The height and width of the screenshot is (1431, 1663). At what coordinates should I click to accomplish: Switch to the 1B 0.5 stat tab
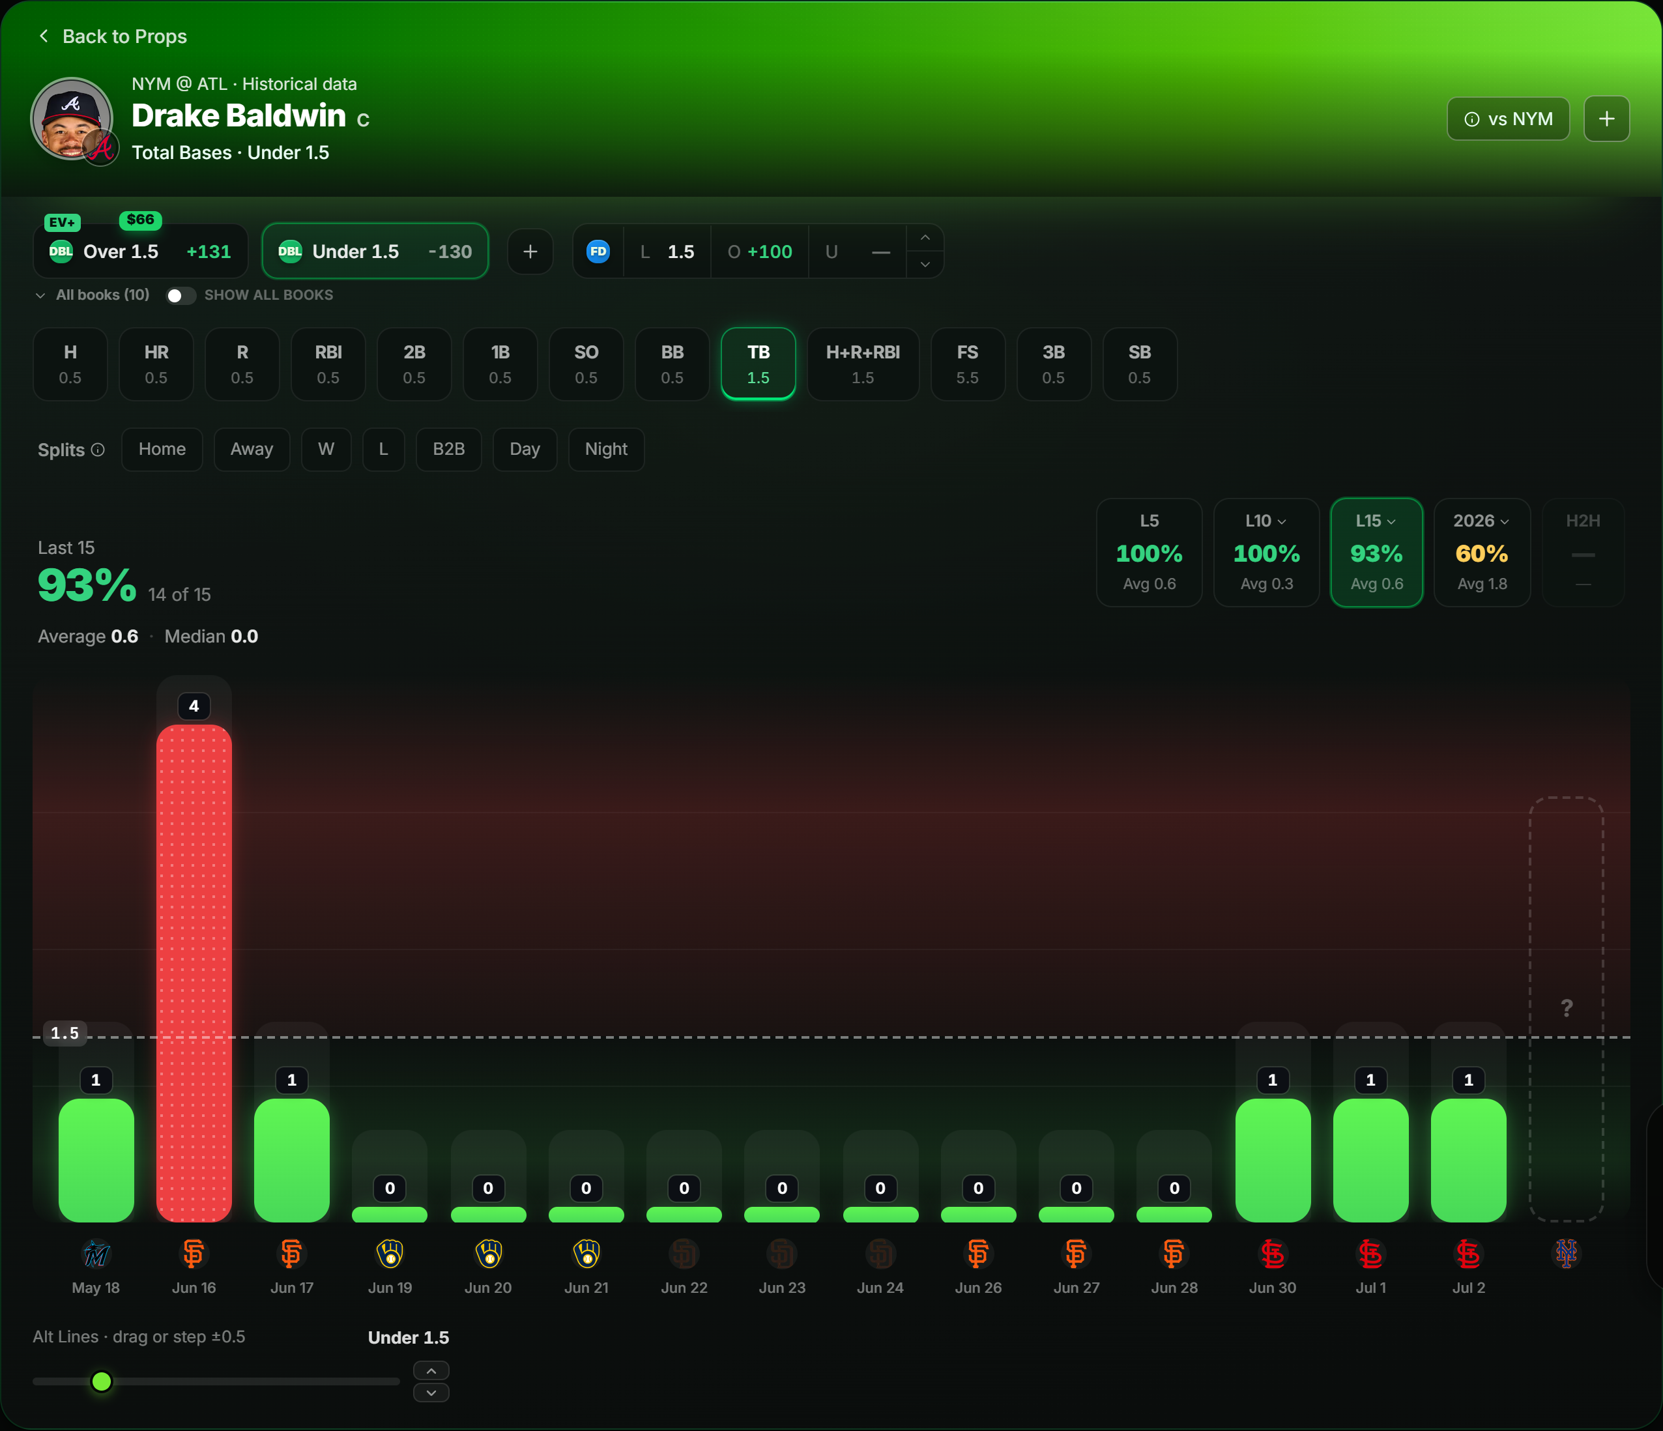coord(500,364)
